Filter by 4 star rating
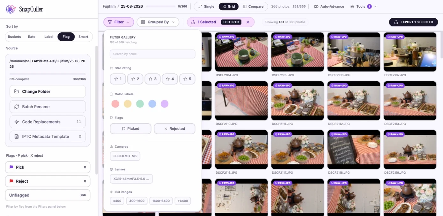 tap(170, 79)
